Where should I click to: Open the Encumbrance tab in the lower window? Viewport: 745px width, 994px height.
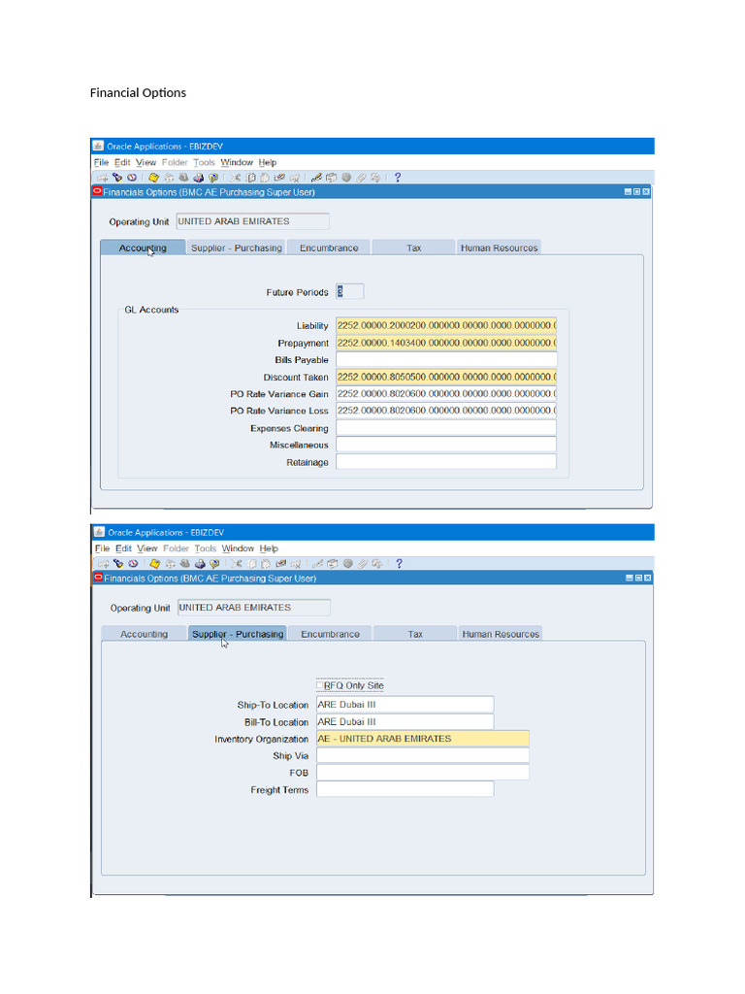point(330,634)
